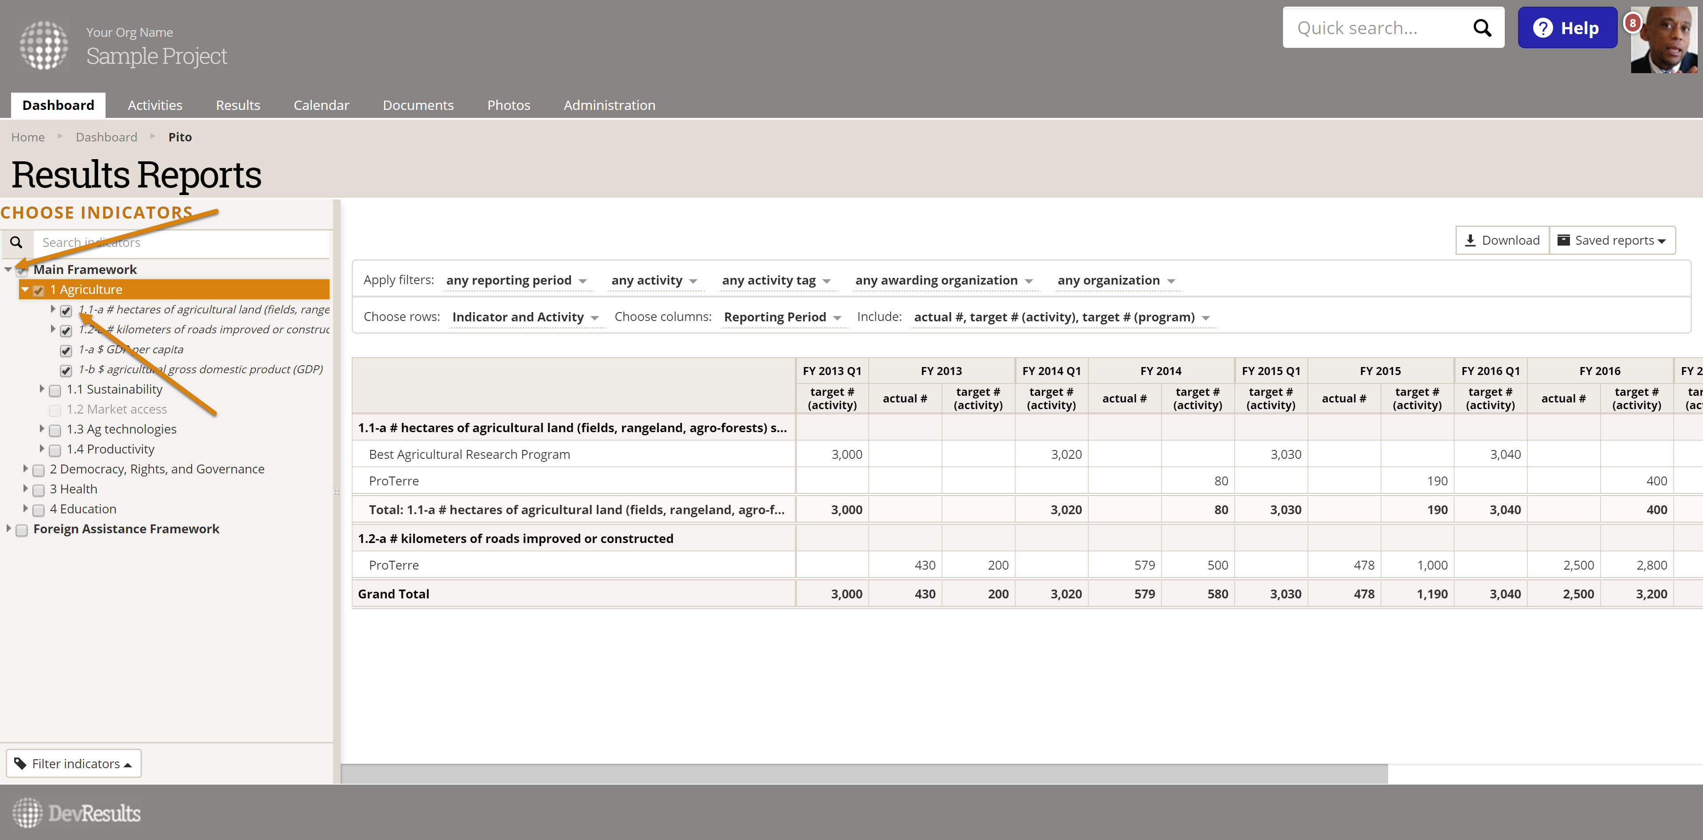Click the search indicators magnifier icon
The image size is (1703, 840).
pyautogui.click(x=16, y=242)
